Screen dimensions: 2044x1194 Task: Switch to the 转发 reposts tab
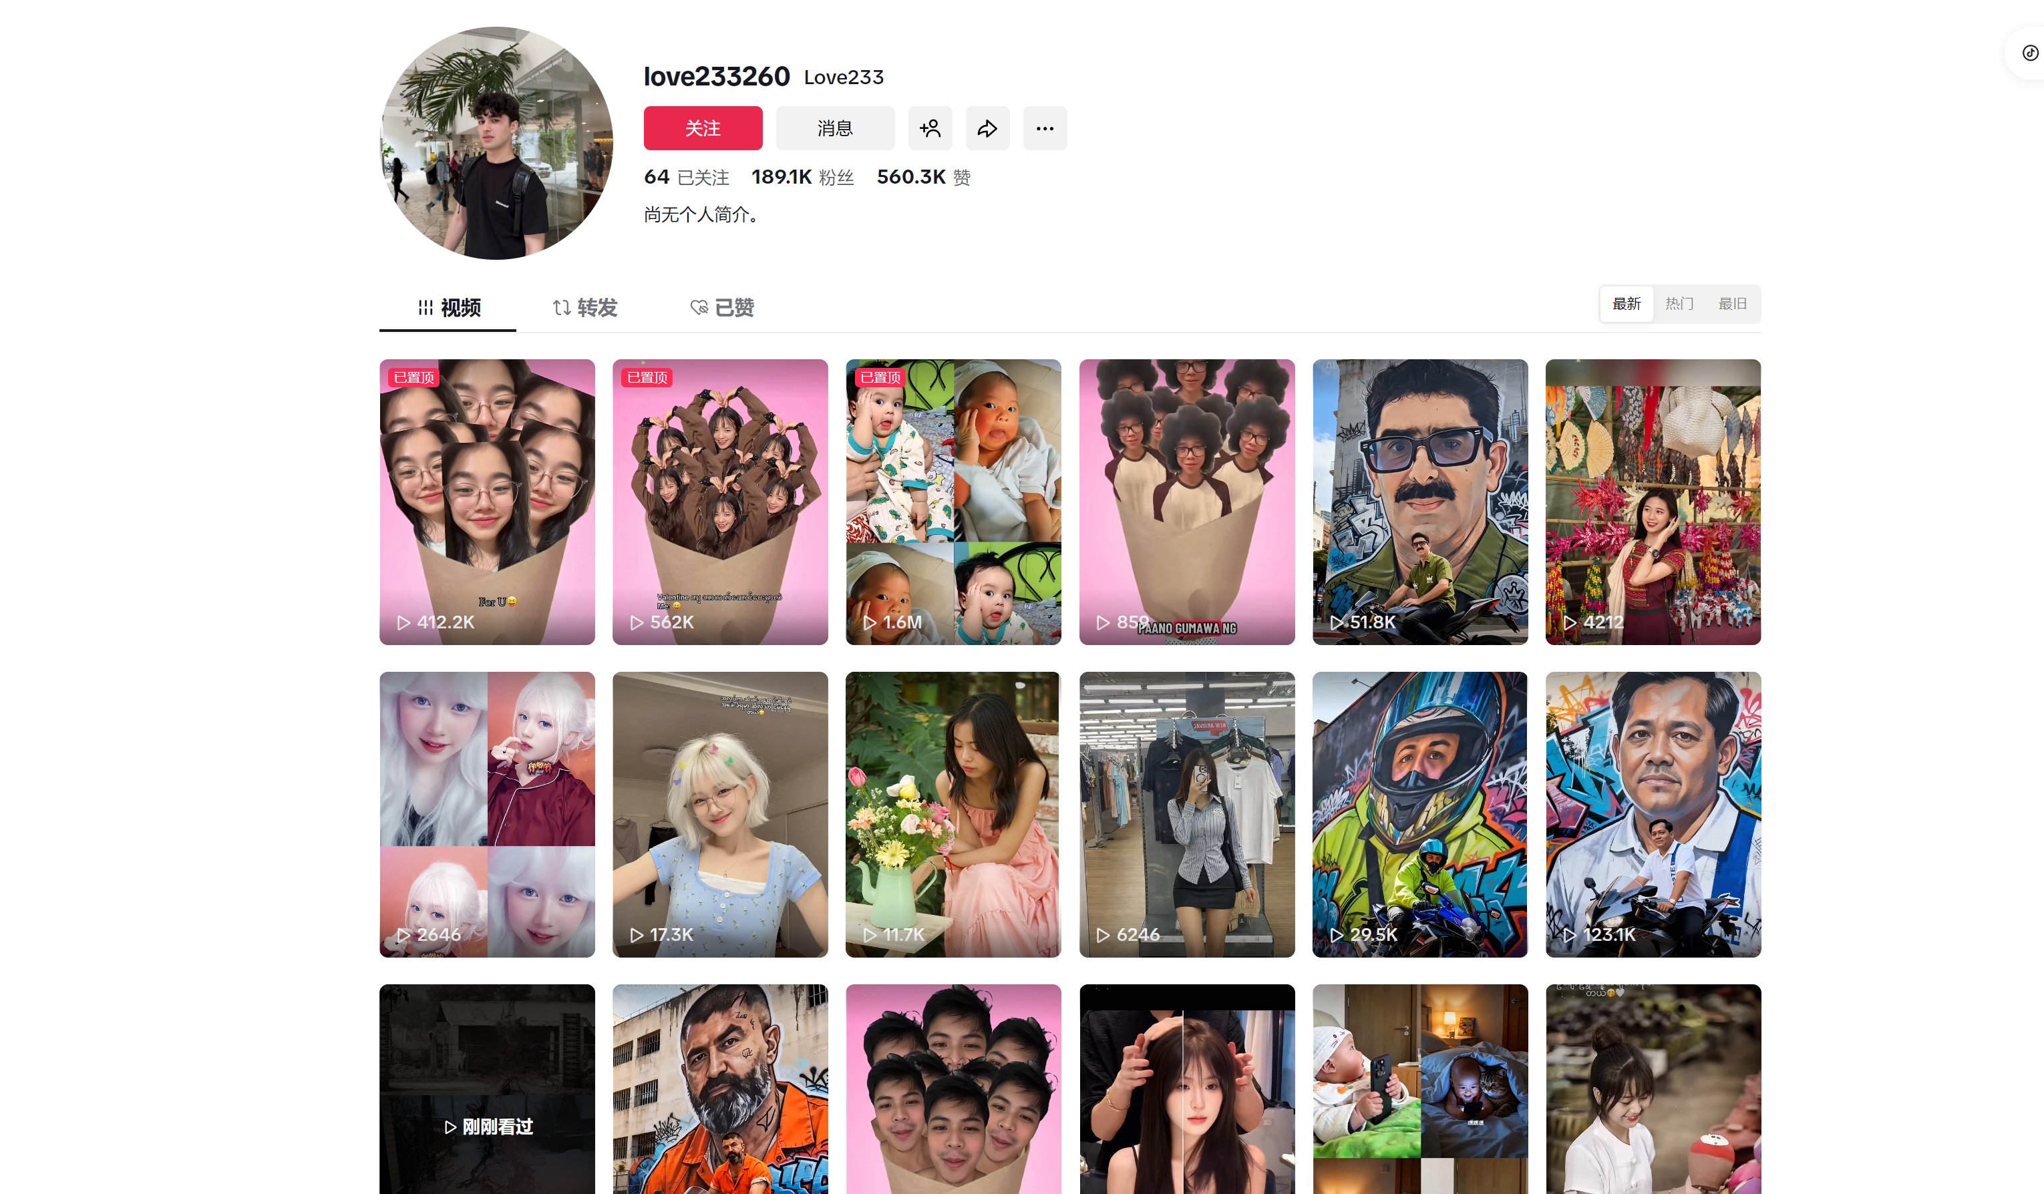pyautogui.click(x=585, y=307)
